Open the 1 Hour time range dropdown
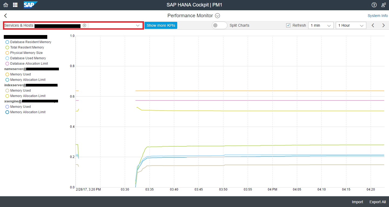This screenshot has width=389, height=207. [351, 25]
